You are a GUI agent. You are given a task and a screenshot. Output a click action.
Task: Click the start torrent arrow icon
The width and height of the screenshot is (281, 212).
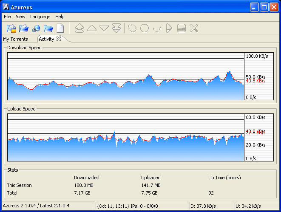point(169,28)
